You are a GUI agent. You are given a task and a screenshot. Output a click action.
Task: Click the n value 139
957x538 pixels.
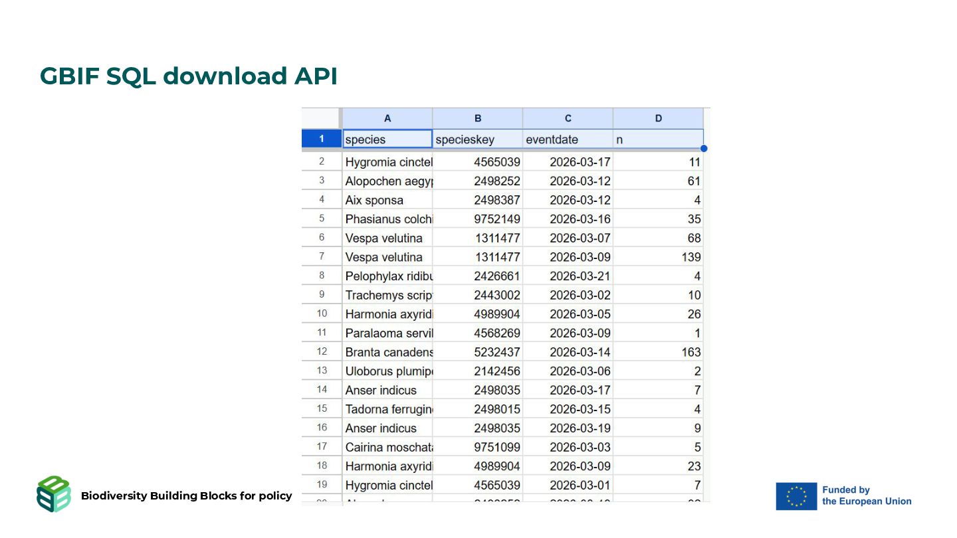[x=658, y=257]
